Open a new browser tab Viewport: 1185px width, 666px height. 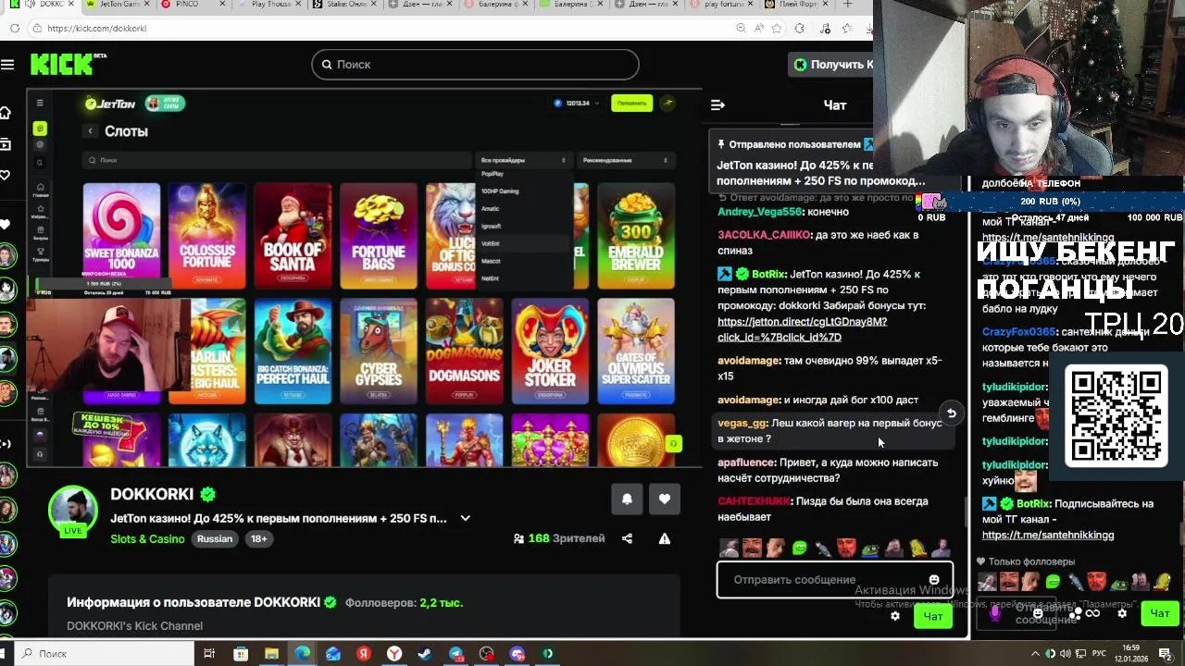pos(846,5)
